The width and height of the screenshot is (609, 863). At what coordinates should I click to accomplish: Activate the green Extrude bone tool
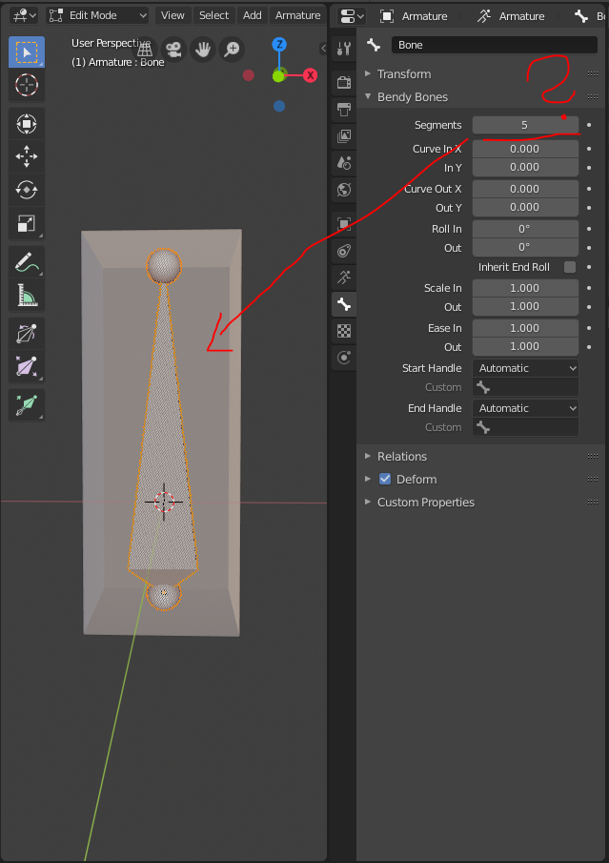pyautogui.click(x=27, y=405)
